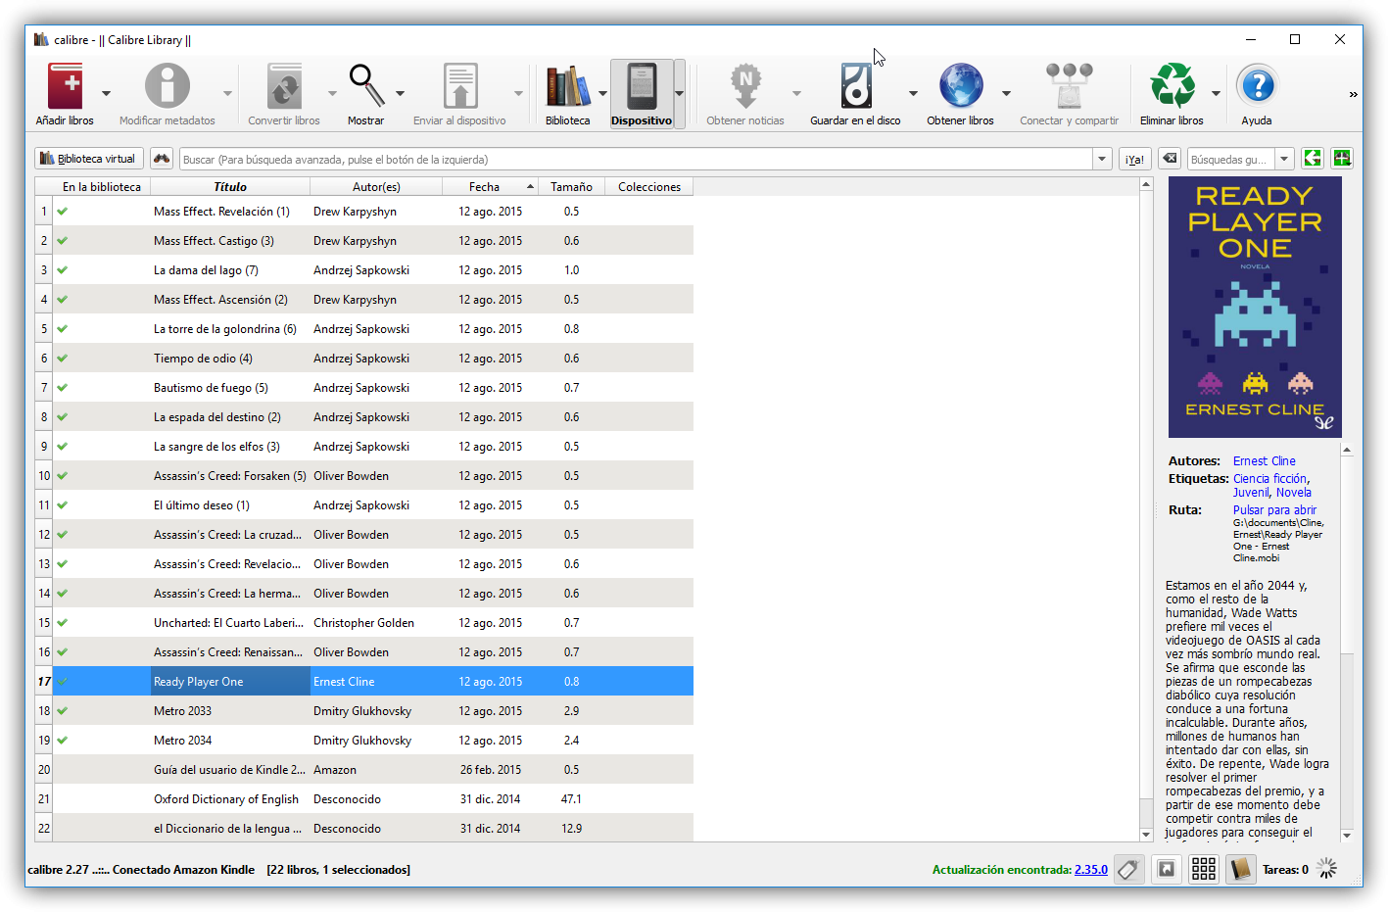The width and height of the screenshot is (1388, 912).
Task: Click the Juvenil tag link
Action: (x=1251, y=493)
